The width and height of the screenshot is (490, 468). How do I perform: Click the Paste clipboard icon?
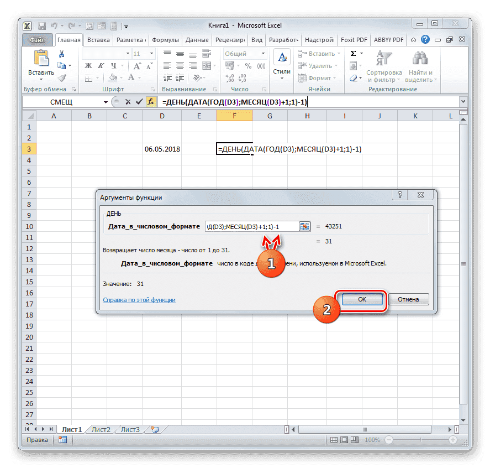click(x=41, y=62)
